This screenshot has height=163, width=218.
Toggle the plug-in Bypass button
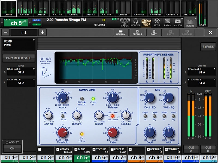pyautogui.click(x=208, y=47)
